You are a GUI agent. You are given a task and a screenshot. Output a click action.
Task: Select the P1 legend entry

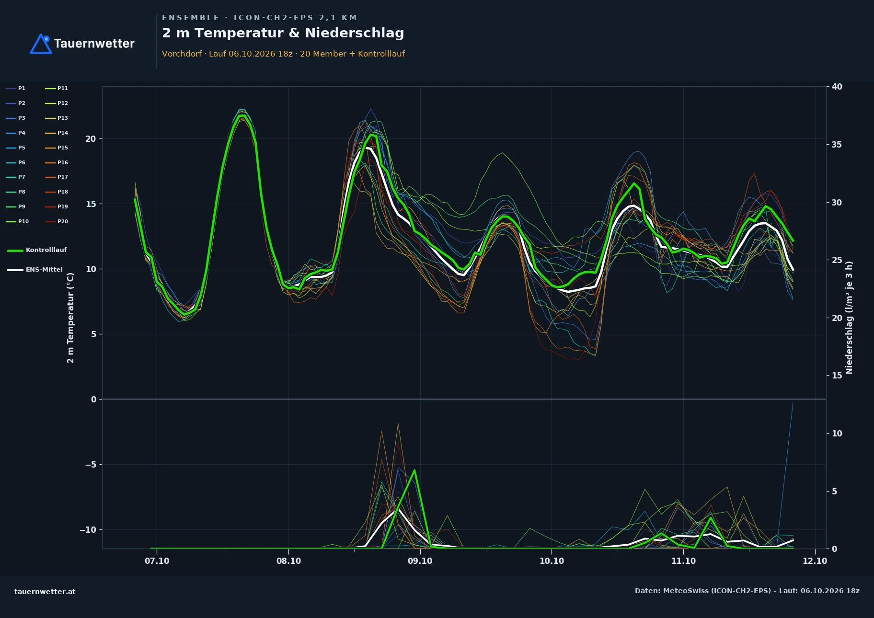coord(16,89)
